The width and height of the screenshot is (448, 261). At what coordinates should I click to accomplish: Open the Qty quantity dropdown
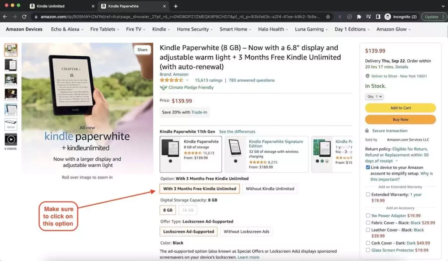coord(374,96)
